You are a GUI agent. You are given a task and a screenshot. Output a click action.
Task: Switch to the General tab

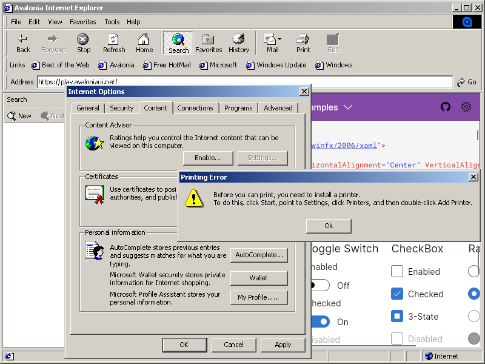point(88,108)
